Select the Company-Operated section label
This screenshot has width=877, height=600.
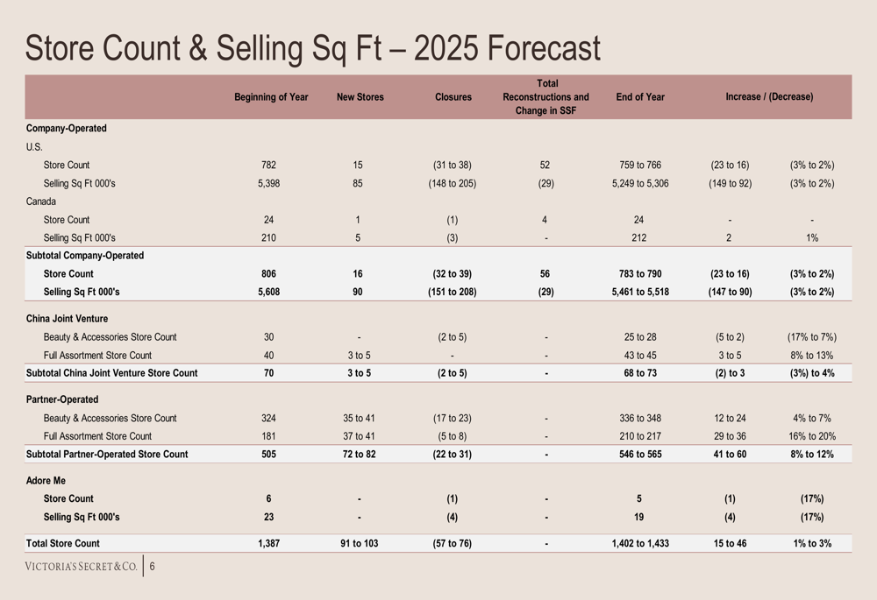[67, 129]
